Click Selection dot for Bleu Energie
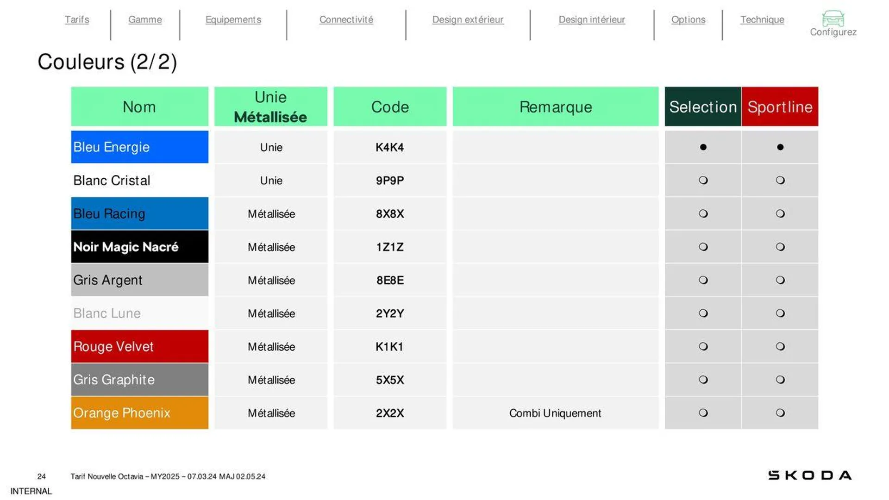Image resolution: width=889 pixels, height=500 pixels. pos(703,147)
